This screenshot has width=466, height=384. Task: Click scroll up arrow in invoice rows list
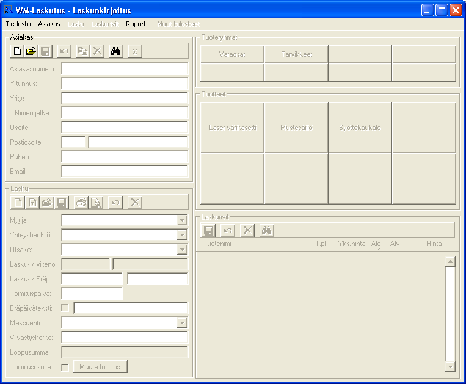tap(450, 261)
